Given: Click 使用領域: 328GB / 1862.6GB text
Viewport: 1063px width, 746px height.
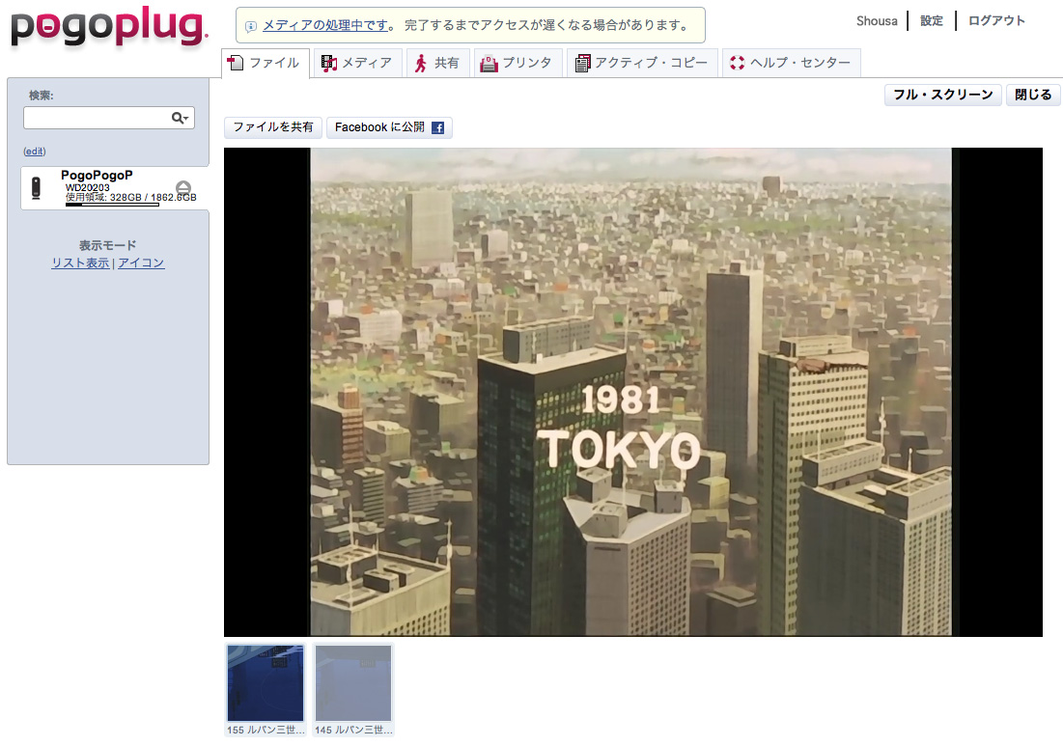Looking at the screenshot, I should point(130,197).
